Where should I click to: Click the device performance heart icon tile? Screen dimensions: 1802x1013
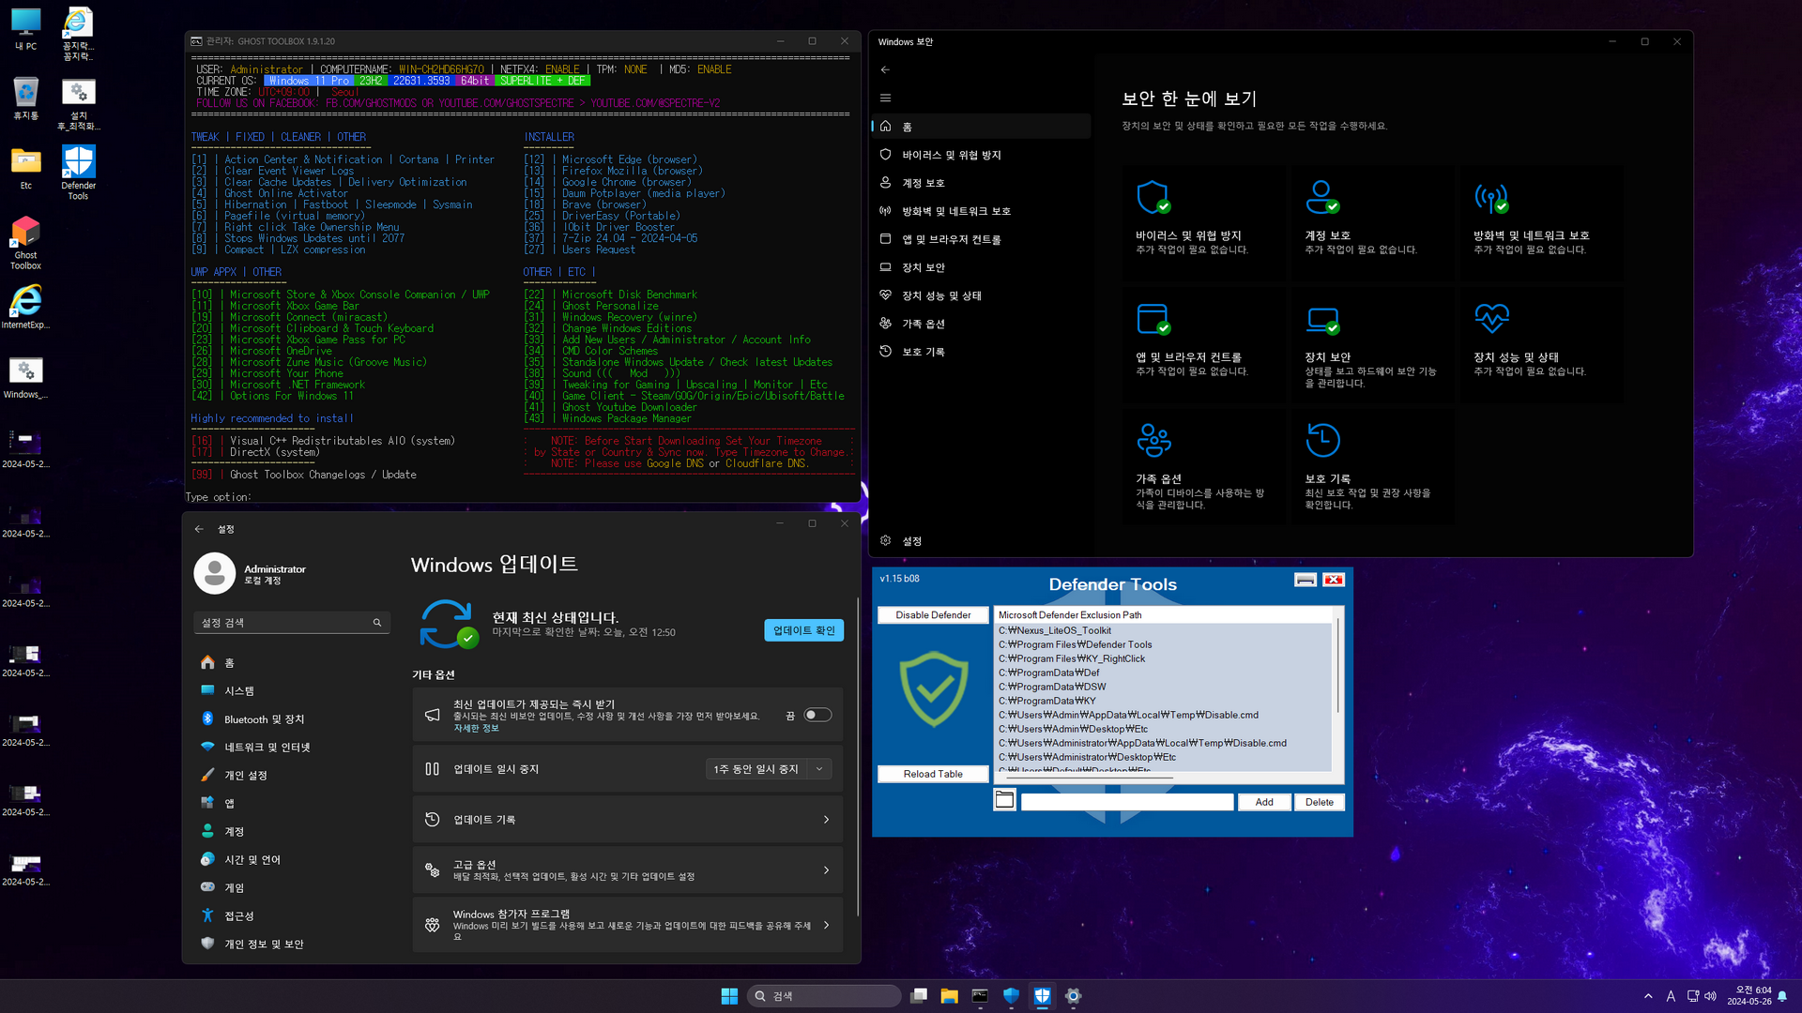[1490, 319]
